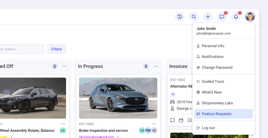Click the EST-2065 order number

click(86, 124)
